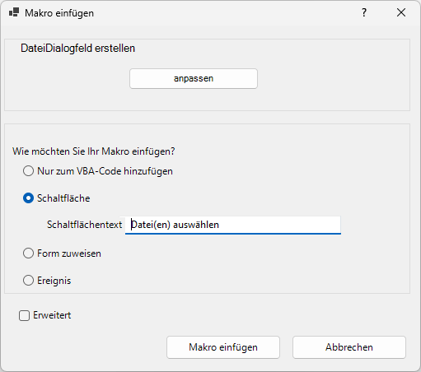Choose the Schaltfläche radio option
Viewport: 421px width, 372px height.
28,198
